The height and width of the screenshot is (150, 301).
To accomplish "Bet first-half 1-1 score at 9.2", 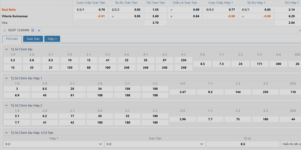I will pyautogui.click(x=210, y=92).
